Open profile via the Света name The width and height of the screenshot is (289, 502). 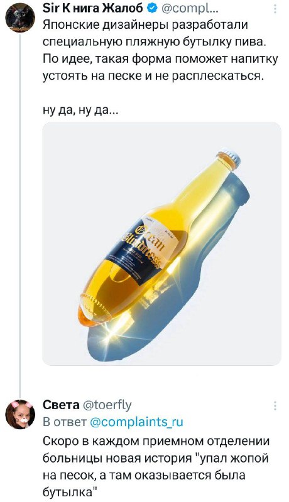click(61, 405)
